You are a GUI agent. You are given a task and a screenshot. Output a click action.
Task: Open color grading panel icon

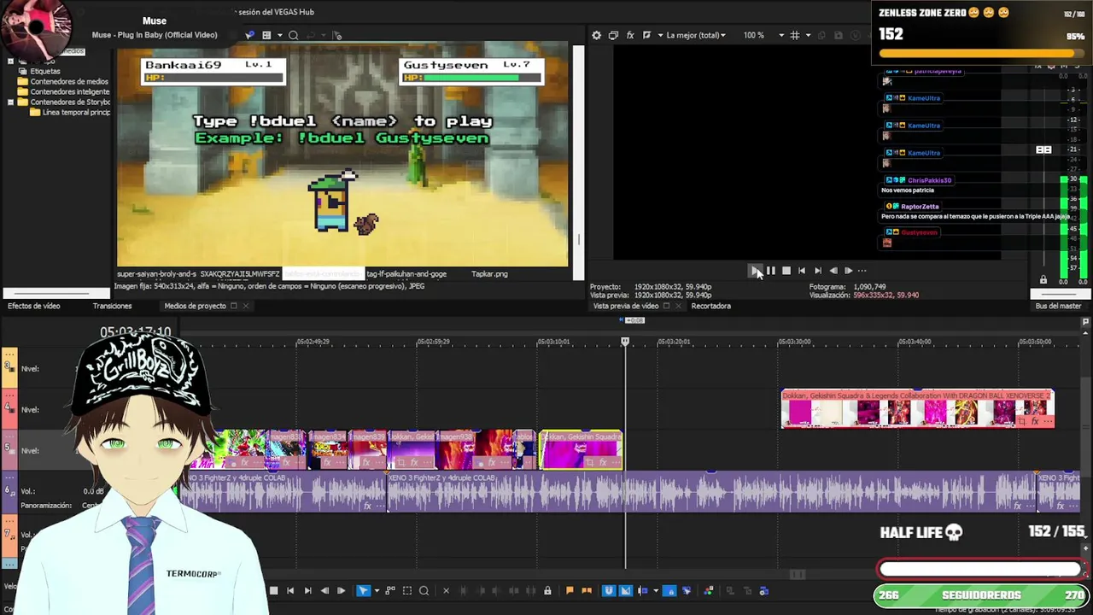708,590
